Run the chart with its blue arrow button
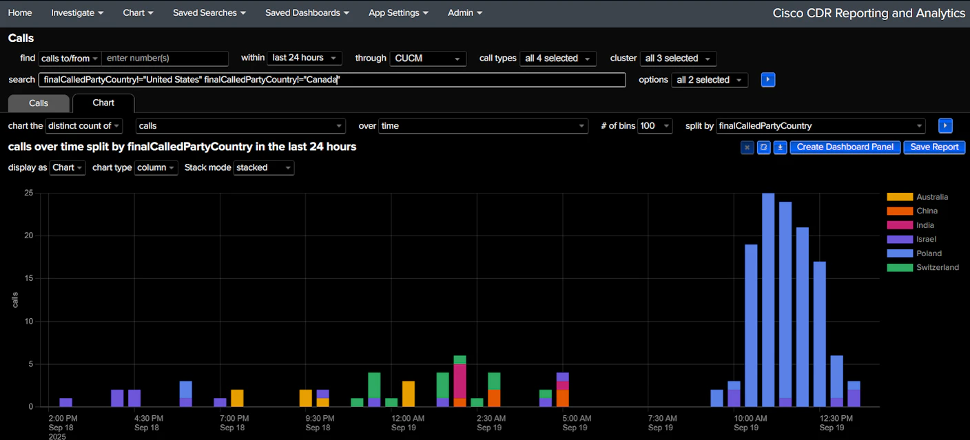Screen dimensions: 970x440 click(946, 126)
